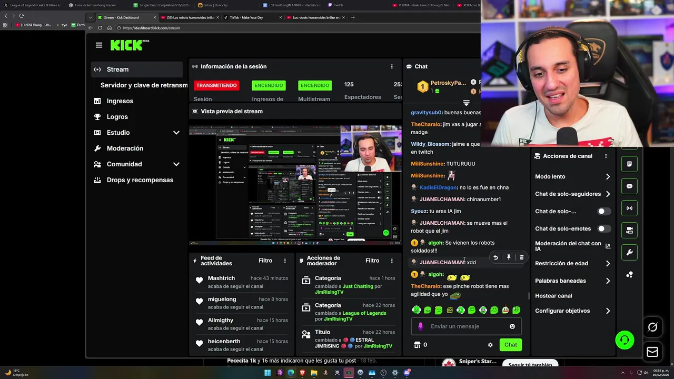This screenshot has width=674, height=379.
Task: Delete the JUANELCHAMAN xdd message
Action: tap(522, 257)
